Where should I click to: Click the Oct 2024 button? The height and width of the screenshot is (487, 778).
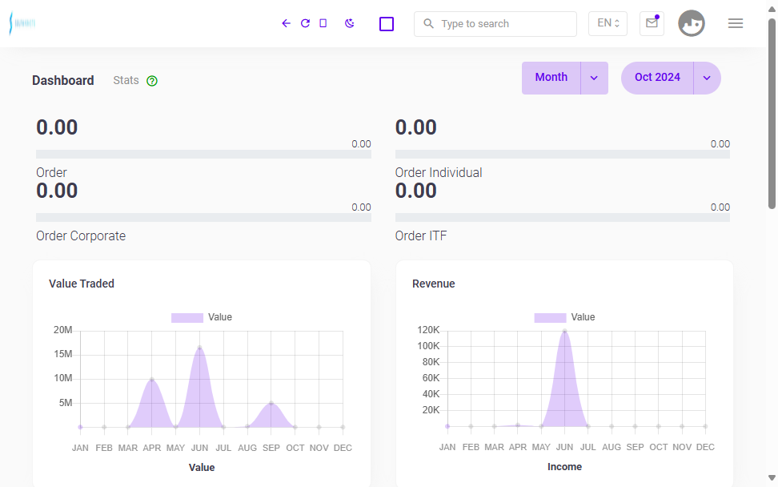(657, 78)
